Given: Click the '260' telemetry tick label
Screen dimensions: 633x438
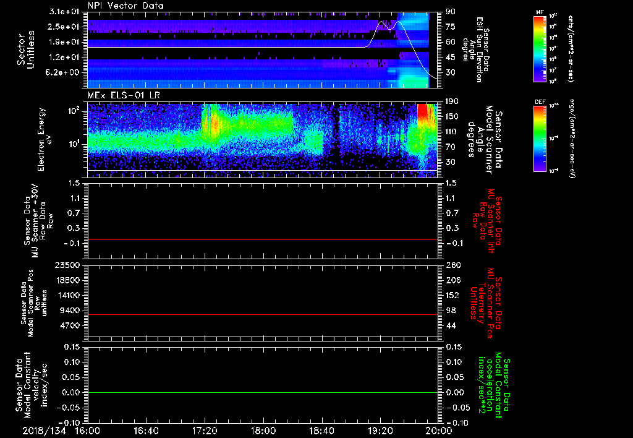Looking at the screenshot, I should [x=452, y=265].
